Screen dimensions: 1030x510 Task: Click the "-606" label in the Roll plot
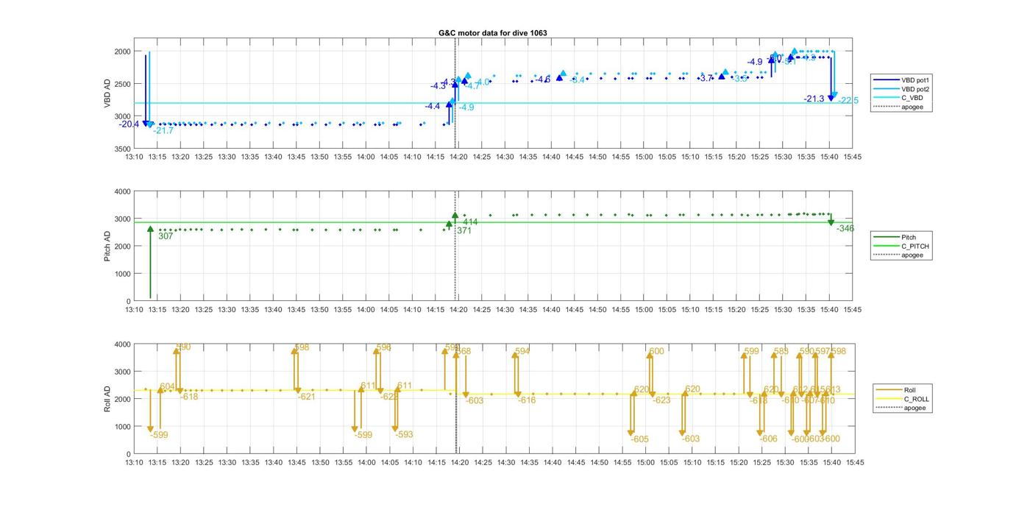point(769,439)
